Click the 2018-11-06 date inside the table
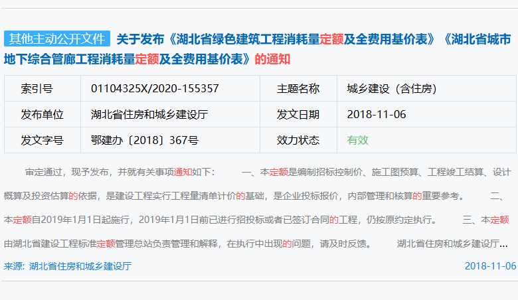518x300 pixels. coord(376,114)
